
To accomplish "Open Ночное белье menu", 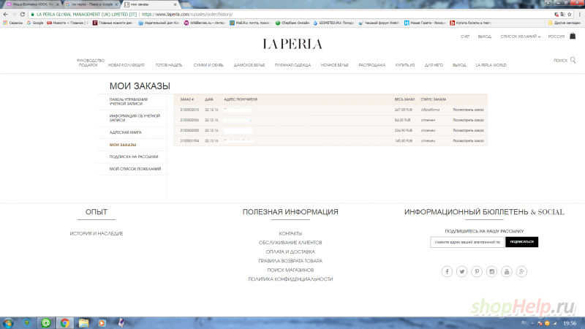I will click(x=335, y=65).
